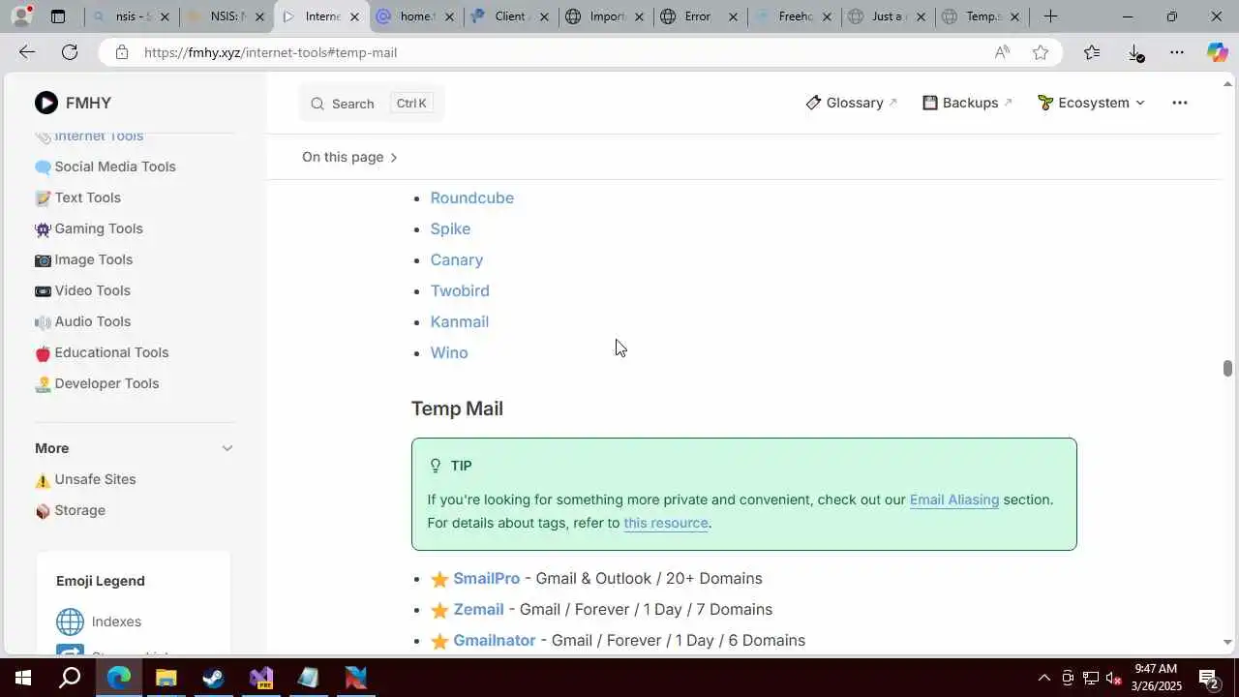Open the Wino link
The image size is (1239, 697).
point(449,352)
